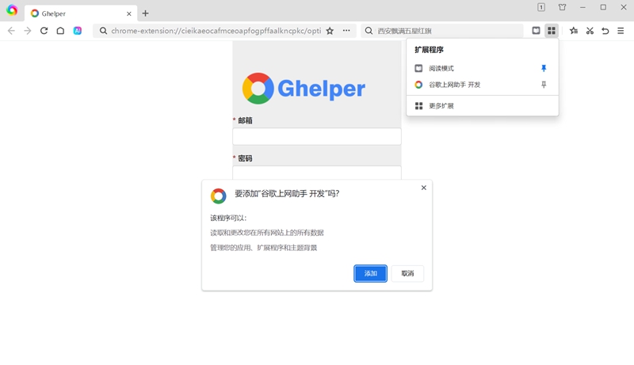This screenshot has height=365, width=634.
Task: Open address bar three-dot options
Action: point(346,31)
